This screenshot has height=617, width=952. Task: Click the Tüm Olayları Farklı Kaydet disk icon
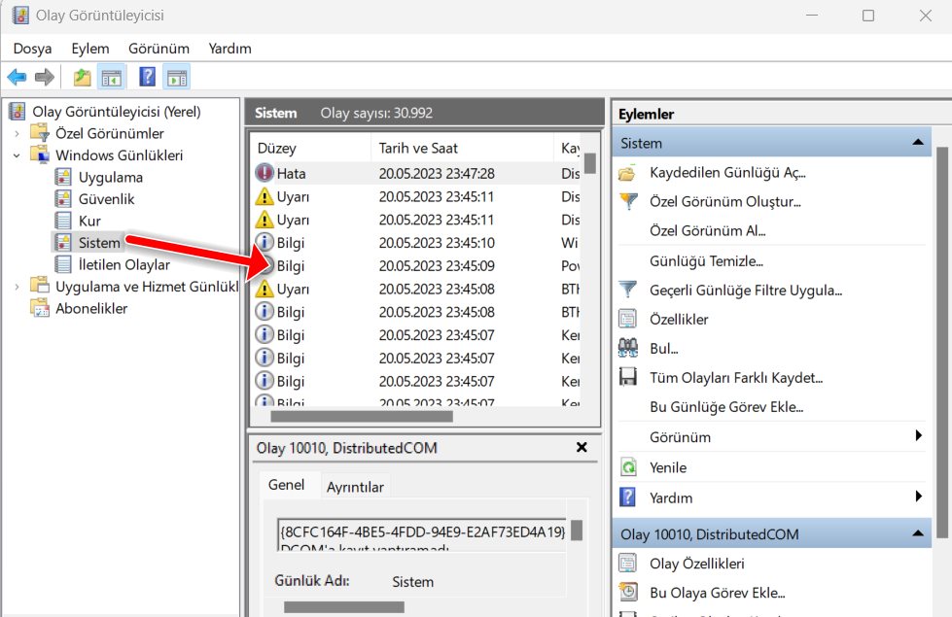coord(628,377)
